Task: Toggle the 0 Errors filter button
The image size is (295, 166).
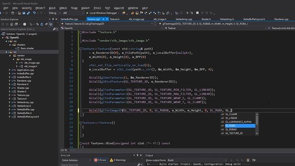Action: [100, 160]
